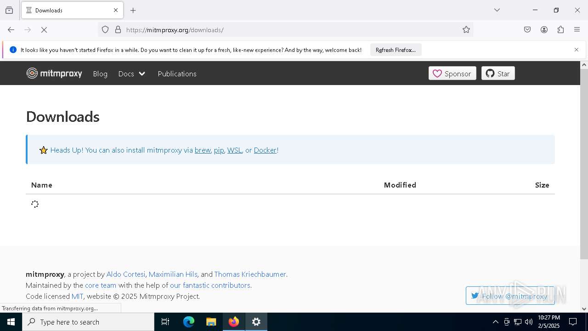Viewport: 588px width, 331px height.
Task: Open Extensions puzzle icon
Action: click(x=560, y=30)
